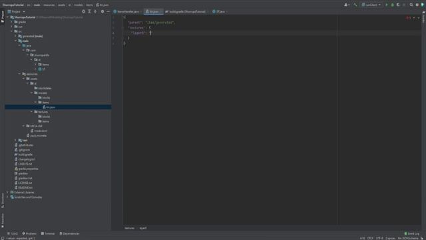Click ShampaTutorial in the top breadcrumb
Screen dimensions: 426x240
(13, 5)
